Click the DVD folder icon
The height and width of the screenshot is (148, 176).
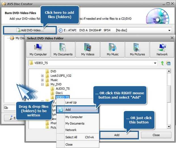tap(47, 71)
